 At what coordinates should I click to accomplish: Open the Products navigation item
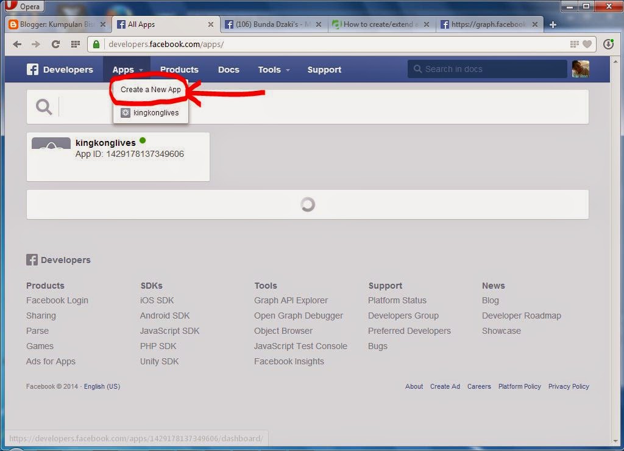click(179, 70)
